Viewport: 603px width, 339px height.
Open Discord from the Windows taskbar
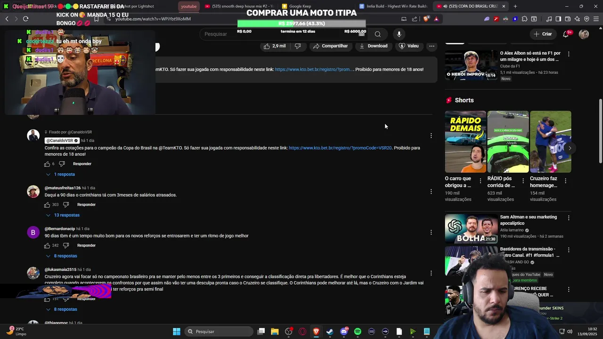pyautogui.click(x=344, y=331)
